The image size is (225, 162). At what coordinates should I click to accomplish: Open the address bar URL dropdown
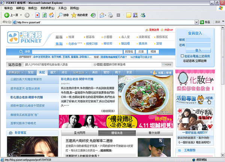tap(196, 22)
